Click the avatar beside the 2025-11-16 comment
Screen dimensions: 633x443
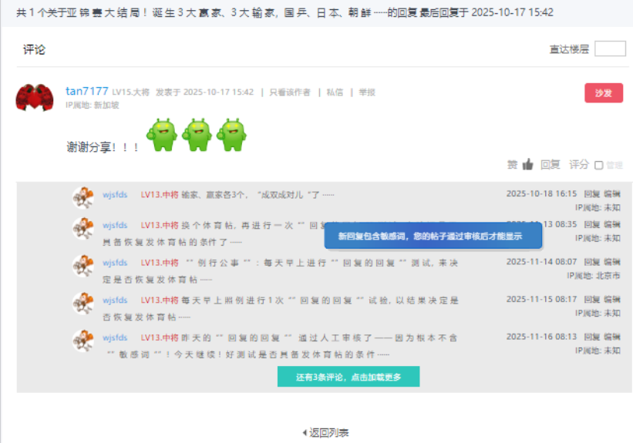click(x=83, y=341)
